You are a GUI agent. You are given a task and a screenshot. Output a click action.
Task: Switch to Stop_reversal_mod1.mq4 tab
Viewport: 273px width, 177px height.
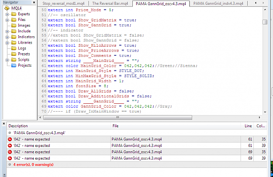[x=63, y=3]
